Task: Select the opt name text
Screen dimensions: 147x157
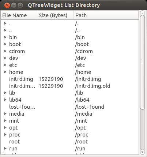Action: (14, 128)
